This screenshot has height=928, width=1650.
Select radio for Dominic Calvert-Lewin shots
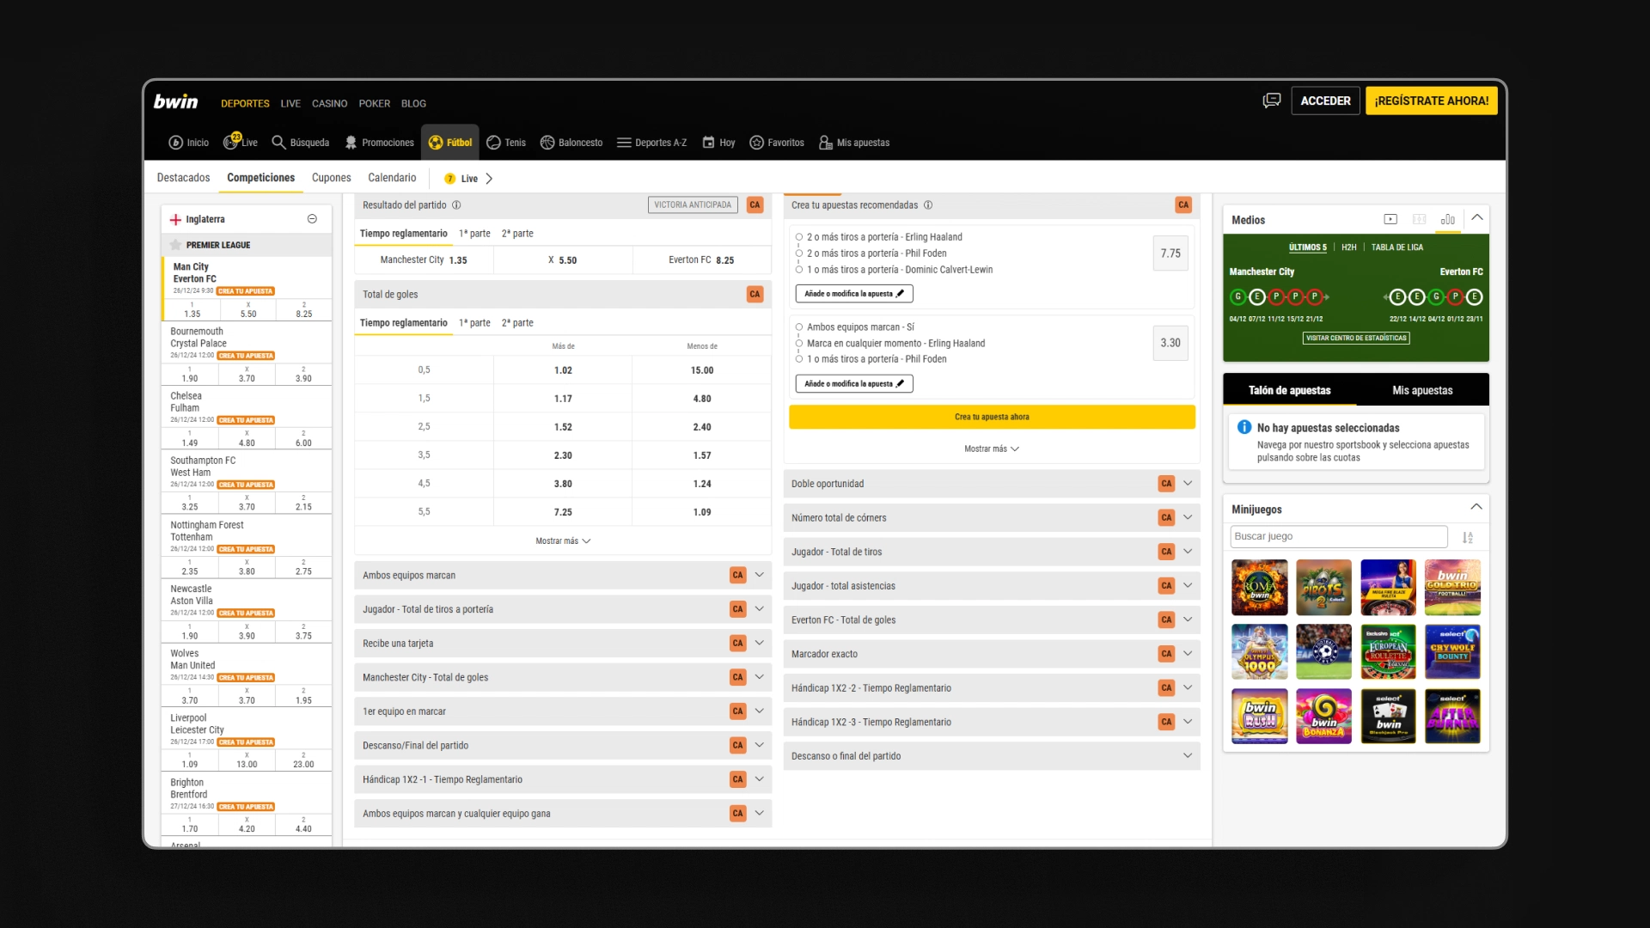click(x=799, y=270)
